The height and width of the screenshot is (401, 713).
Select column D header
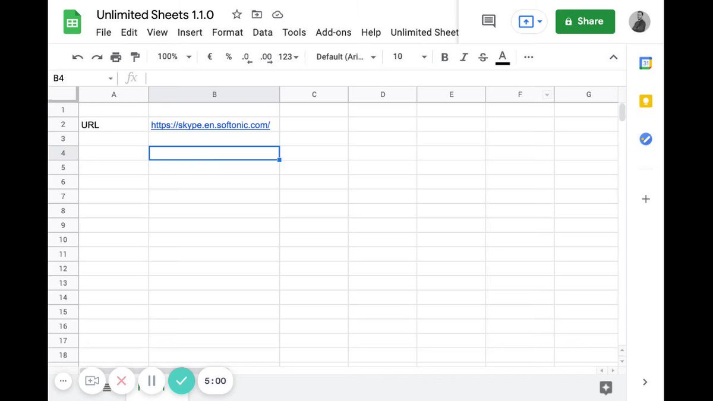383,94
